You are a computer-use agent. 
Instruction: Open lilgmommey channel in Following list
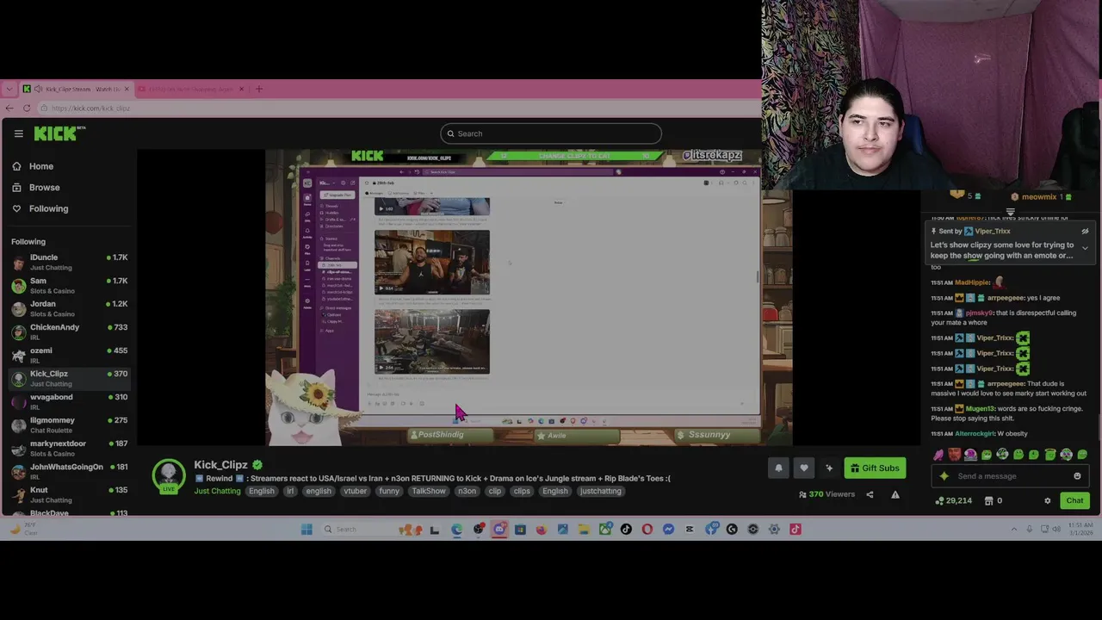click(x=69, y=425)
